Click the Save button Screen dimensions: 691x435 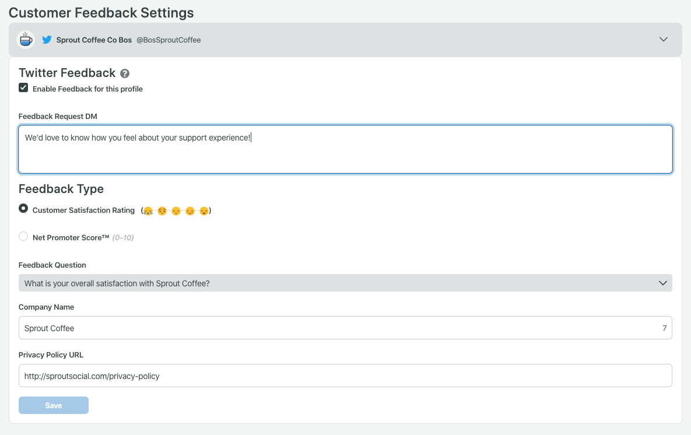[53, 405]
